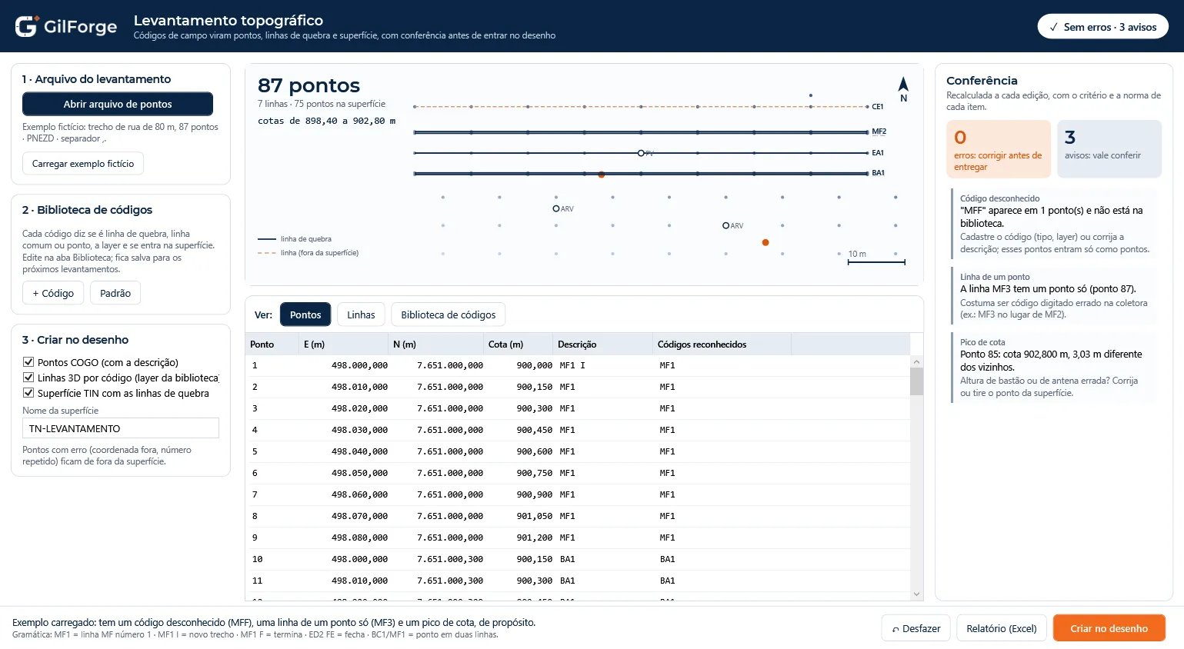1184x649 pixels.
Task: Select the Pico de cota warning card
Action: pos(1054,368)
